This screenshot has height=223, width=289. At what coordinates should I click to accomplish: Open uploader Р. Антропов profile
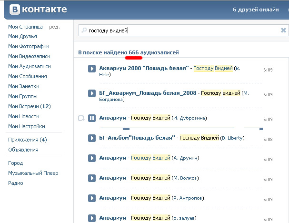point(188,198)
